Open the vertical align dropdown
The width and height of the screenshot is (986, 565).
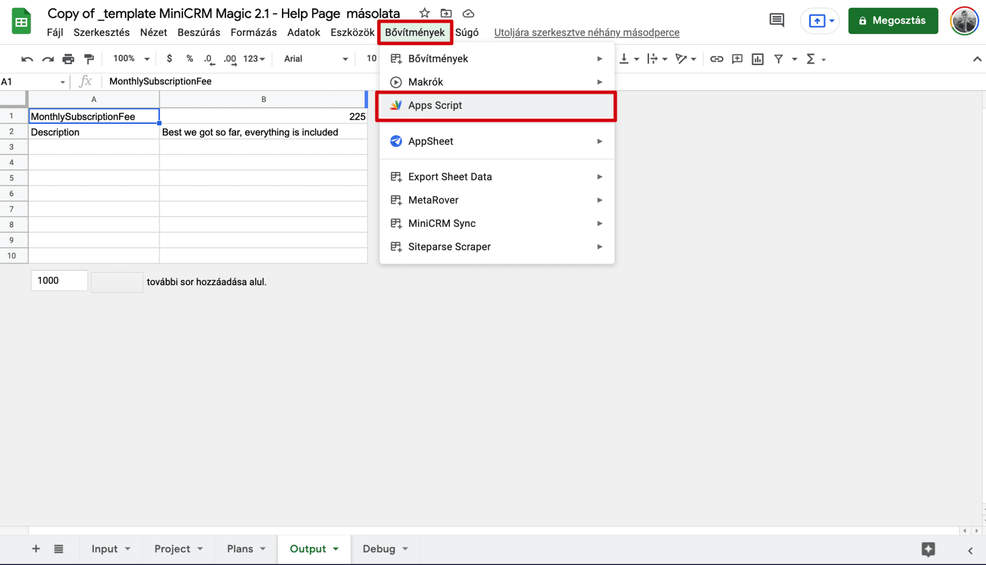[x=629, y=59]
